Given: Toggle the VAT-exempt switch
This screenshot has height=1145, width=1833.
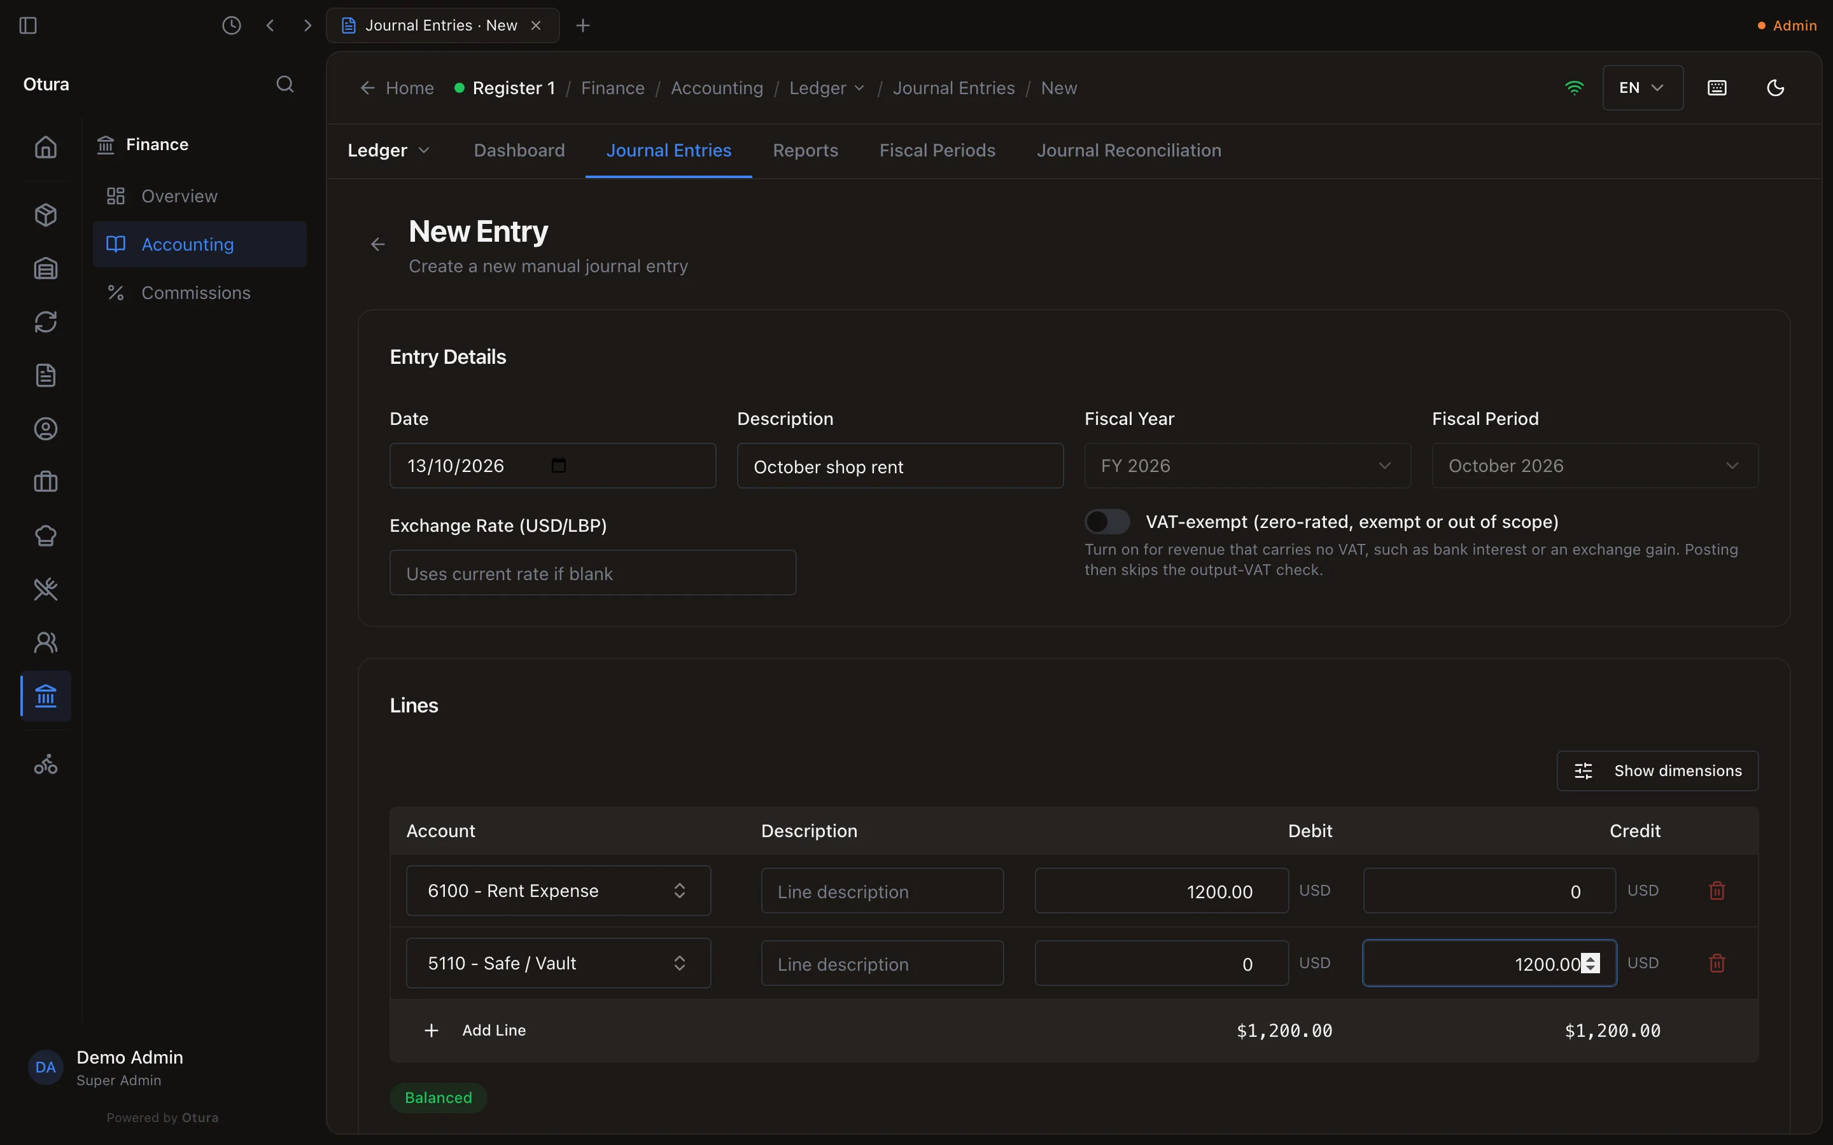Looking at the screenshot, I should point(1107,522).
